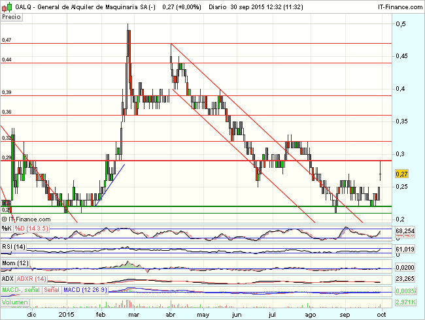425x320 pixels.
Task: Click the Diario timeframe label
Action: click(217, 7)
